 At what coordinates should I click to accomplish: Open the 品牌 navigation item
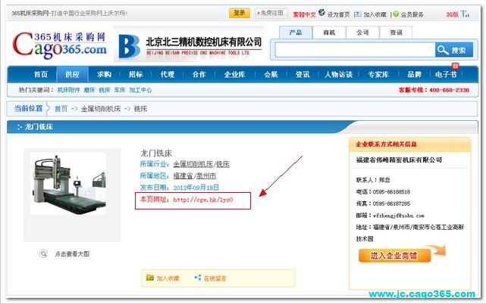coord(415,75)
